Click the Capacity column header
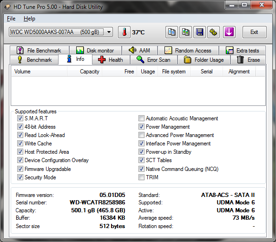 tap(84, 72)
